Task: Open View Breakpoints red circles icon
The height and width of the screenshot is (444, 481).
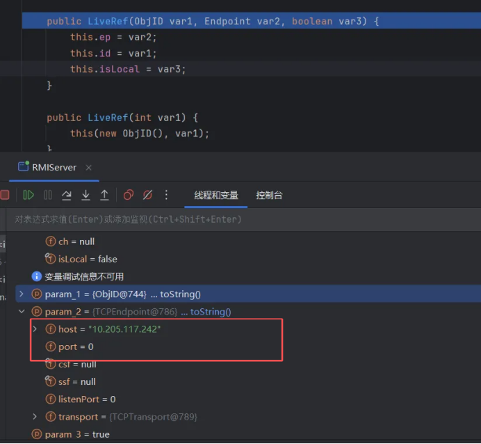Action: pos(129,196)
